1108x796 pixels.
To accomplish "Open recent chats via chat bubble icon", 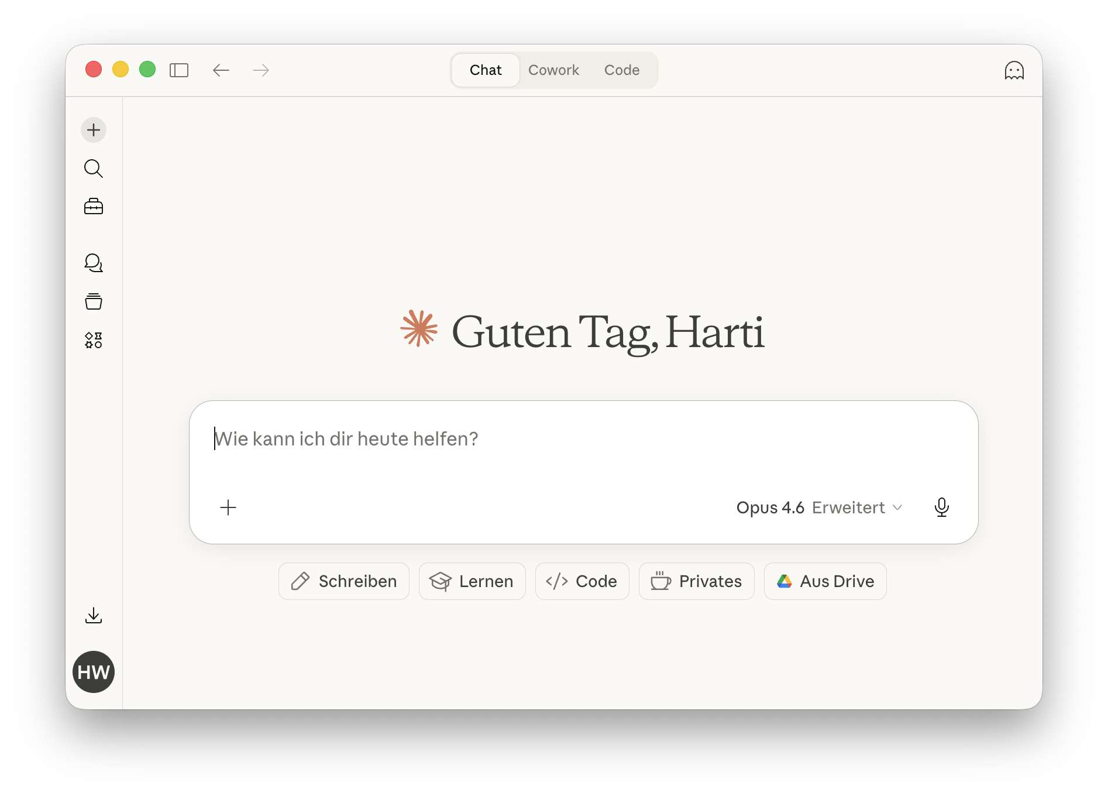I will (94, 263).
